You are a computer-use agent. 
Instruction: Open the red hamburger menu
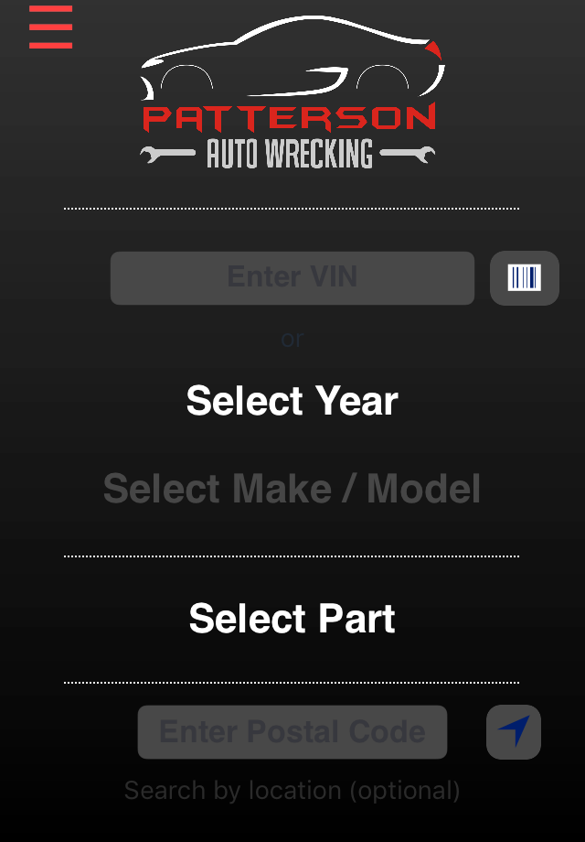(50, 27)
